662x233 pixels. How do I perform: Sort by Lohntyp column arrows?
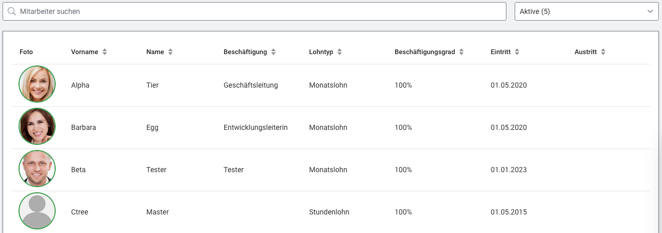tap(340, 52)
